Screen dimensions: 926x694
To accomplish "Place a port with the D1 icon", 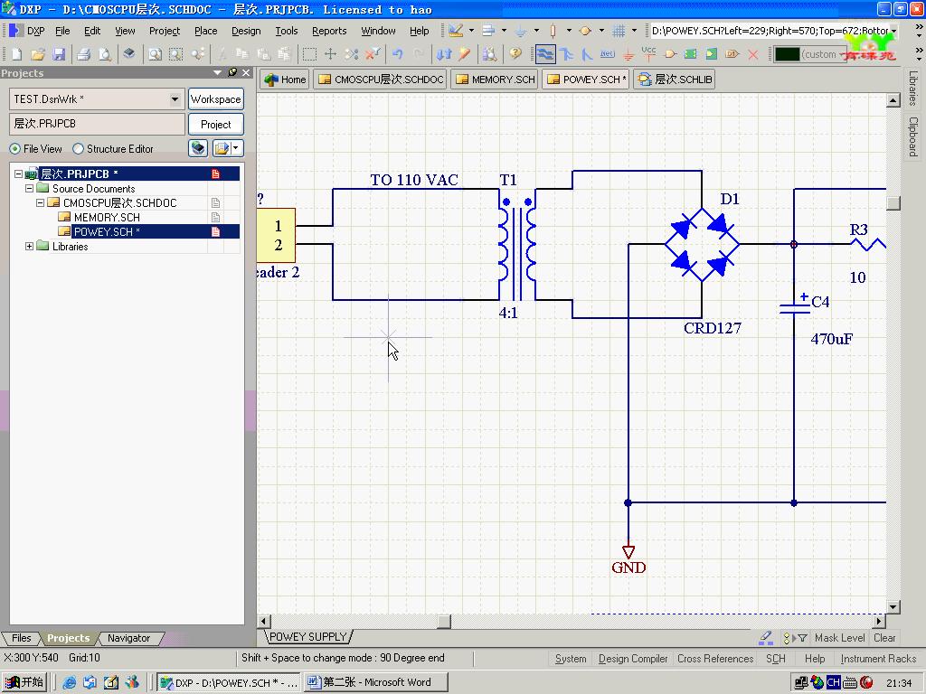I will point(732,54).
